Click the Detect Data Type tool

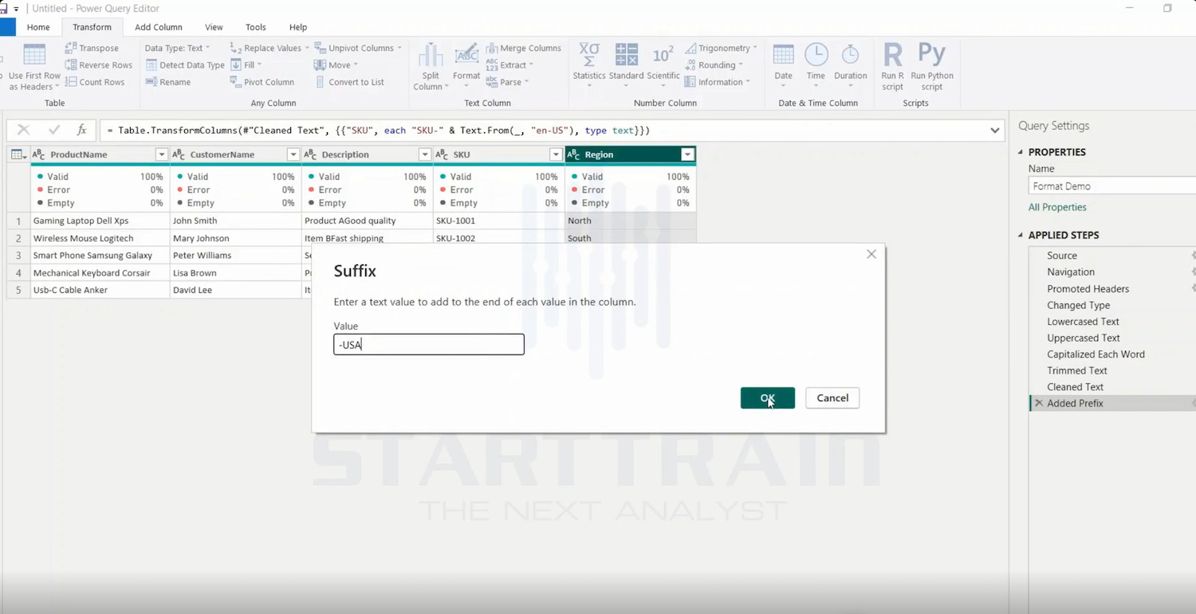coord(185,65)
